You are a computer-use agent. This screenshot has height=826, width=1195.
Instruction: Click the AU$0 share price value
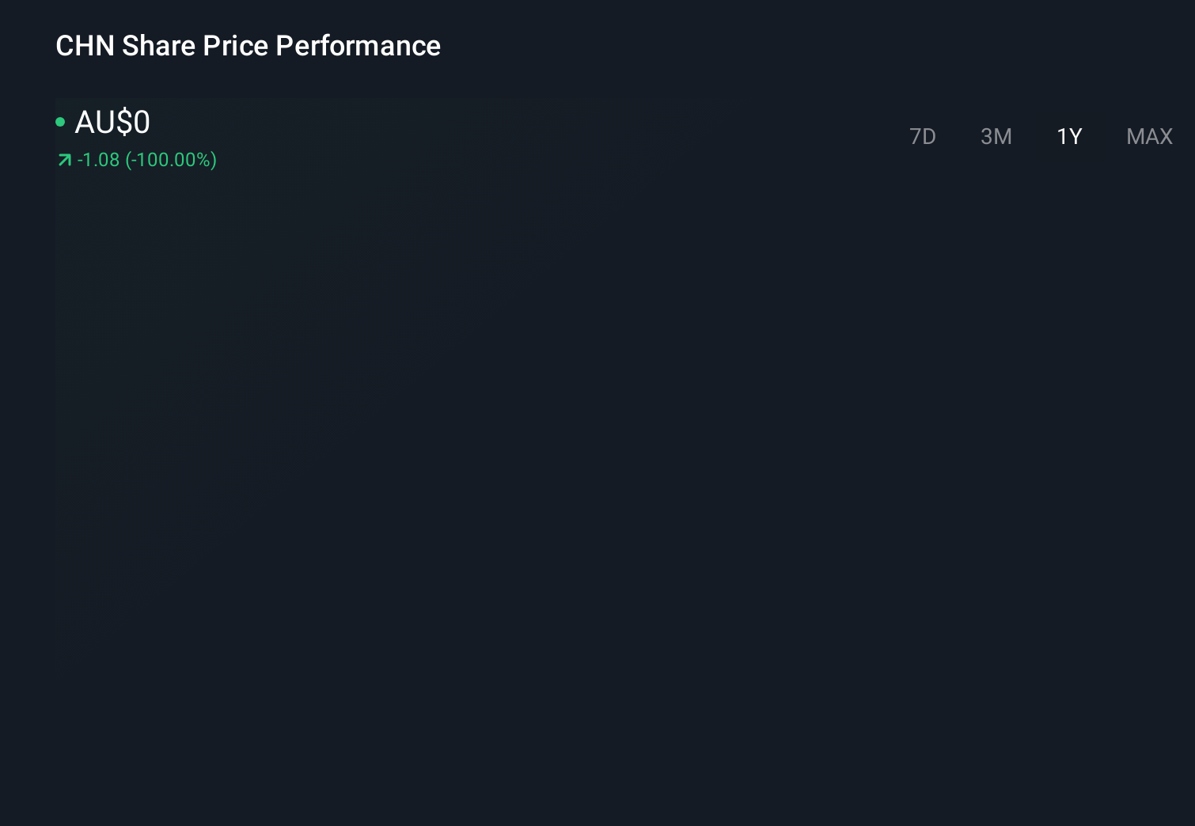[x=112, y=123]
